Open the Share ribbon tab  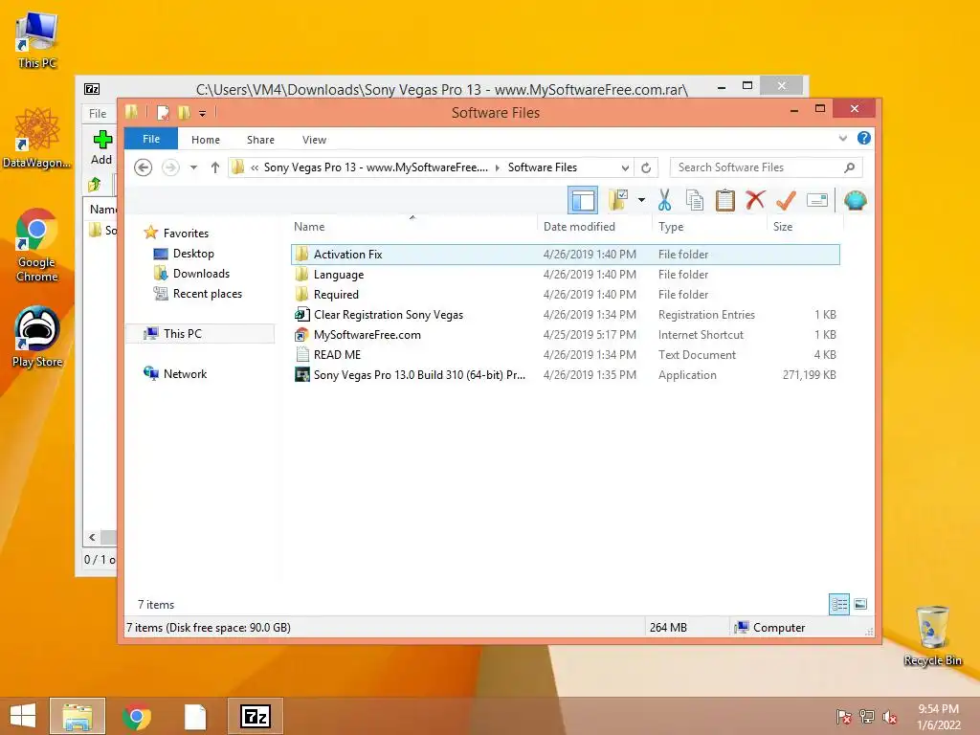coord(260,140)
